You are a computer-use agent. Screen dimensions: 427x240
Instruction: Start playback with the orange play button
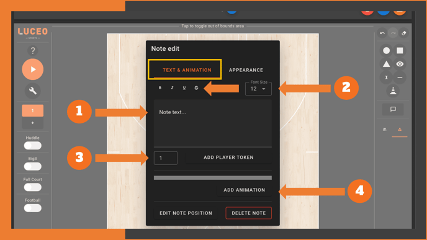(33, 69)
